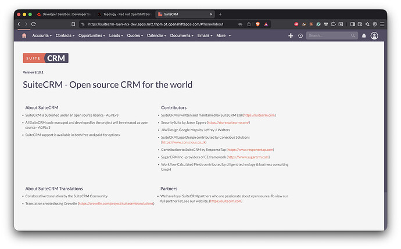Click the Contributors heading
The height and width of the screenshot is (249, 401).
click(x=174, y=107)
